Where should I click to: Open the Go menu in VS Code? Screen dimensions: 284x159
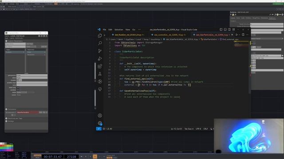[x=134, y=30]
